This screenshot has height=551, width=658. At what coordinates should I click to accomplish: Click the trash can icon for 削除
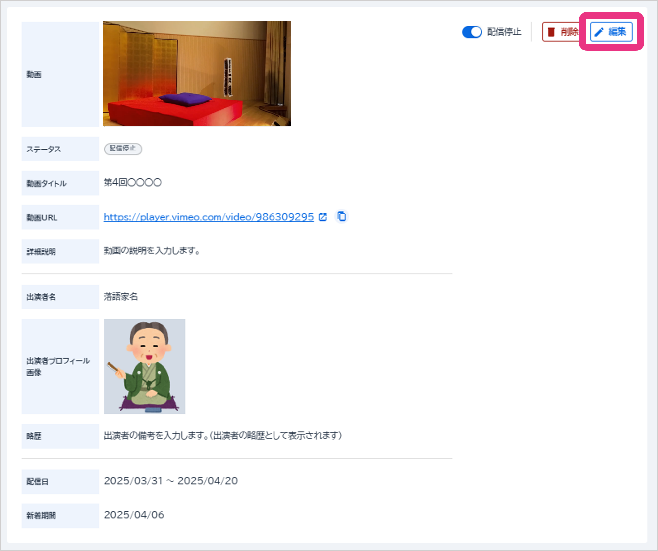551,32
